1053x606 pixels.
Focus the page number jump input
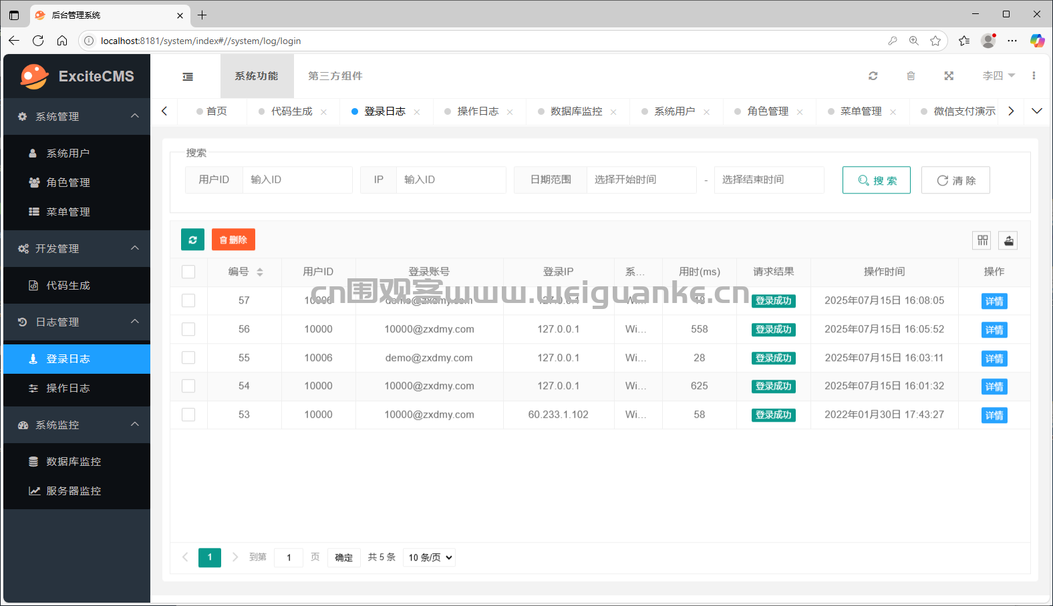pos(289,557)
